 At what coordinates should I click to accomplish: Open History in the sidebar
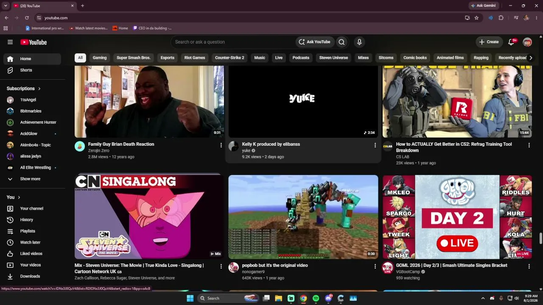tap(32, 220)
